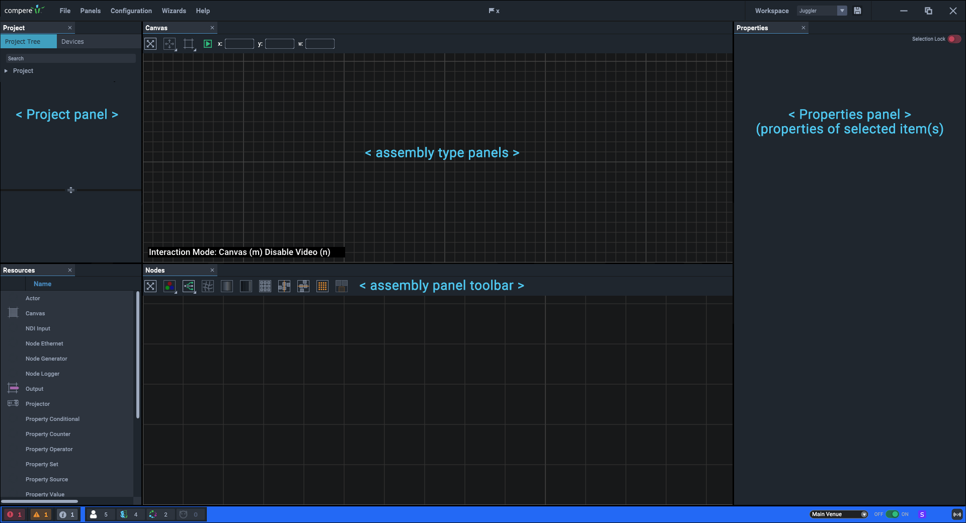Open the Workspace Juggler dropdown
966x523 pixels.
point(822,11)
